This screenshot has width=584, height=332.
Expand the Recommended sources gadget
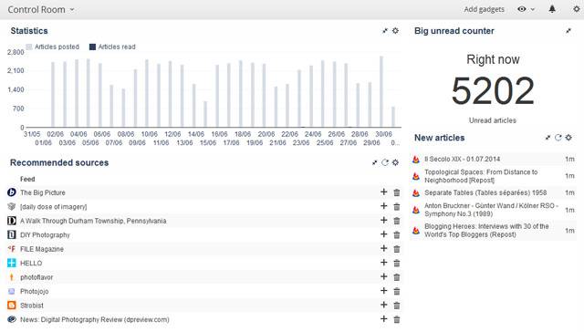(x=375, y=162)
